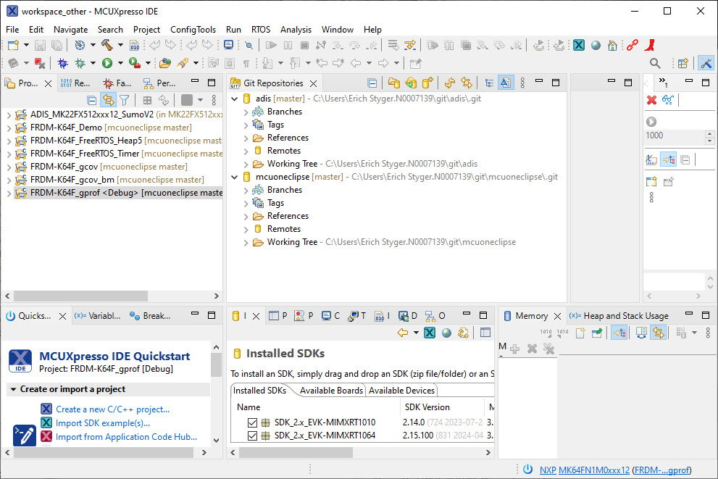Image resolution: width=718 pixels, height=479 pixels.
Task: Click the clone Git repository icon
Action: click(x=411, y=83)
